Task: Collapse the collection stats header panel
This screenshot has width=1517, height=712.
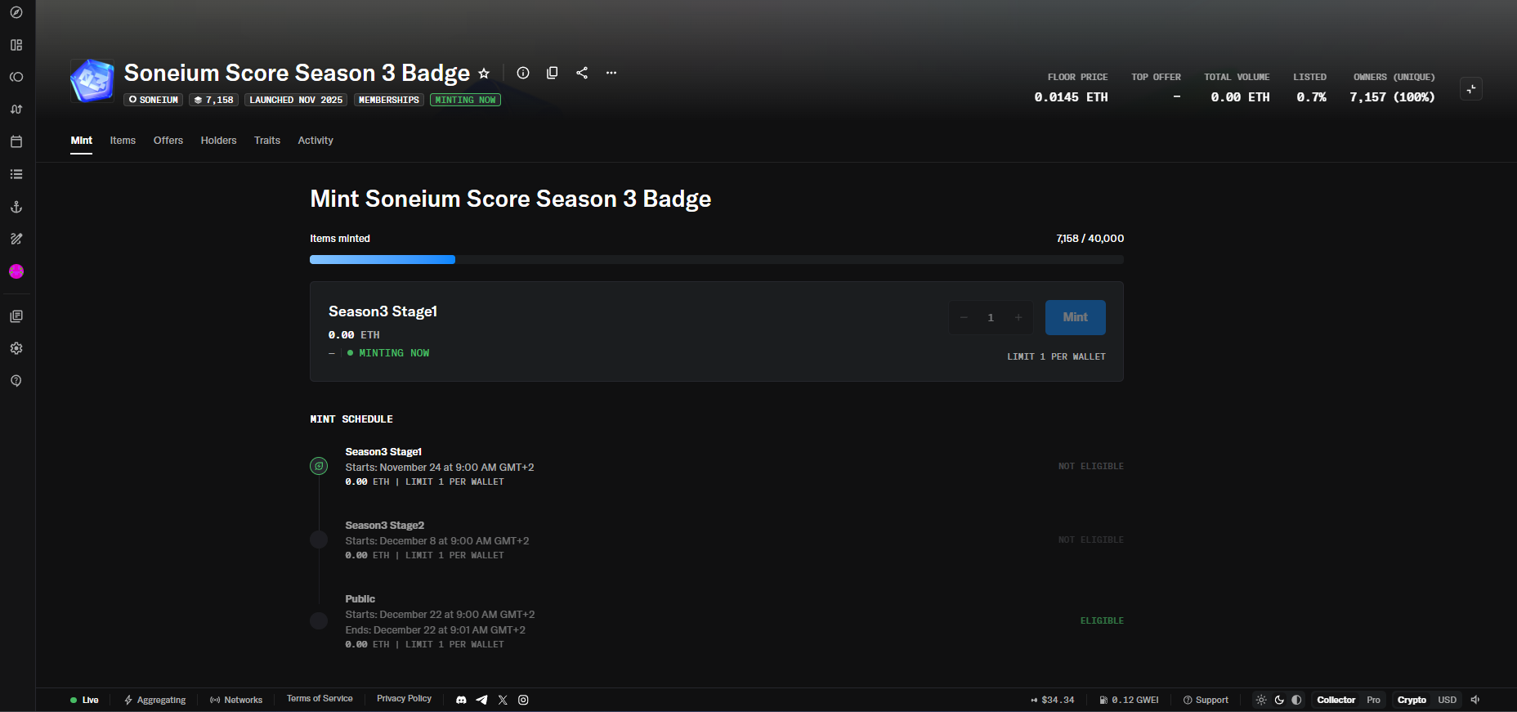Action: (x=1470, y=89)
